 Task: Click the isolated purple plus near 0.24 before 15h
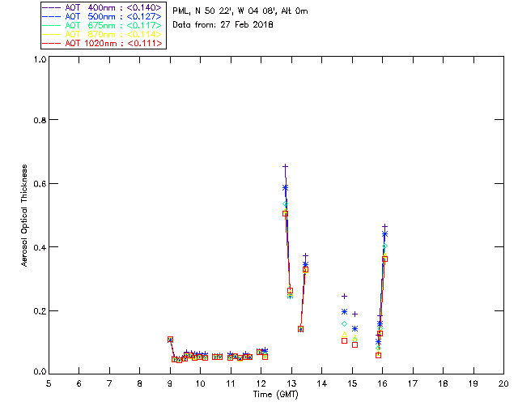(344, 296)
